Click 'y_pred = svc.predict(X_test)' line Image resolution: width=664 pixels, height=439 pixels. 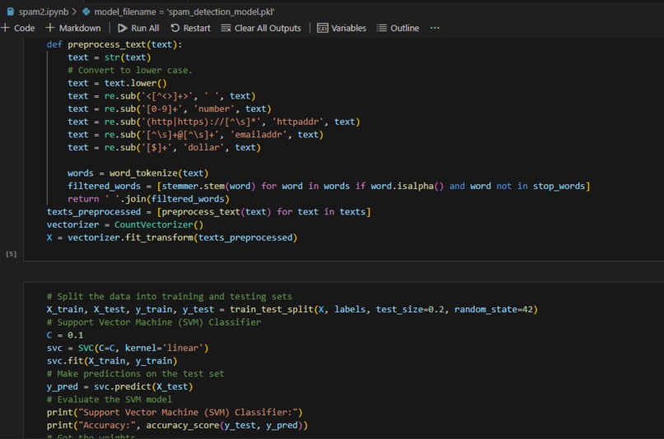pos(119,386)
